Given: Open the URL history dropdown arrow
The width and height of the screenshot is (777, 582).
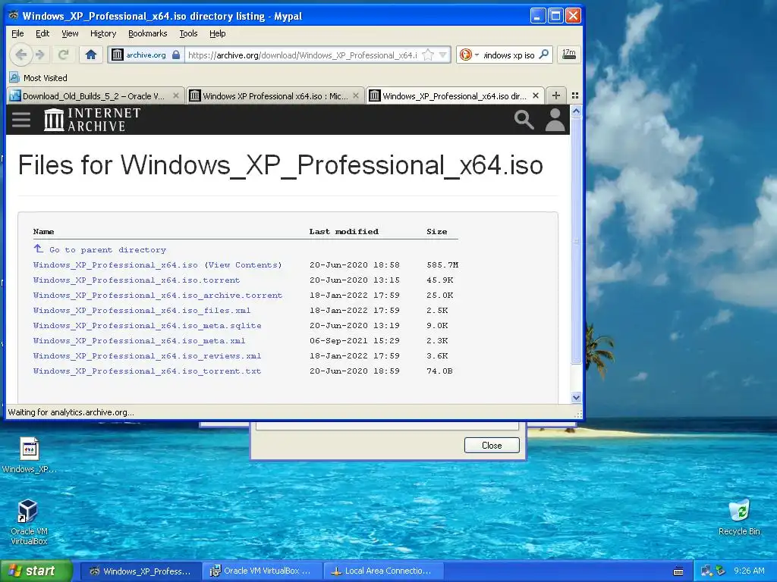Looking at the screenshot, I should pyautogui.click(x=443, y=55).
